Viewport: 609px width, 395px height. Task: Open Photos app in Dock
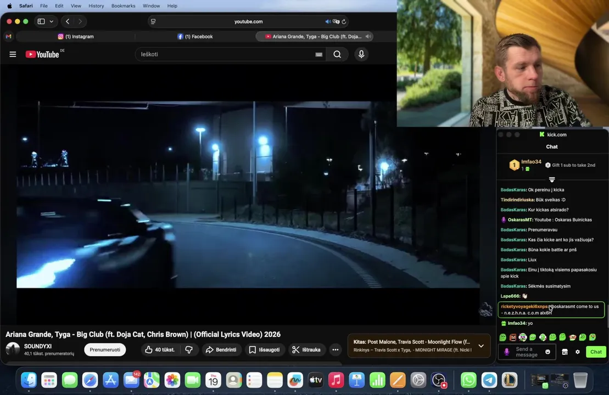click(172, 380)
